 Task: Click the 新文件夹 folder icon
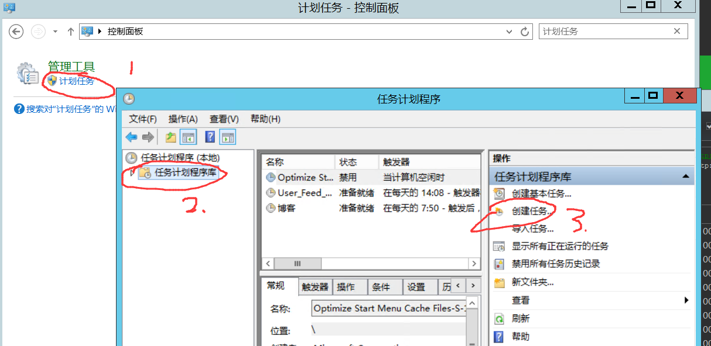(x=499, y=282)
